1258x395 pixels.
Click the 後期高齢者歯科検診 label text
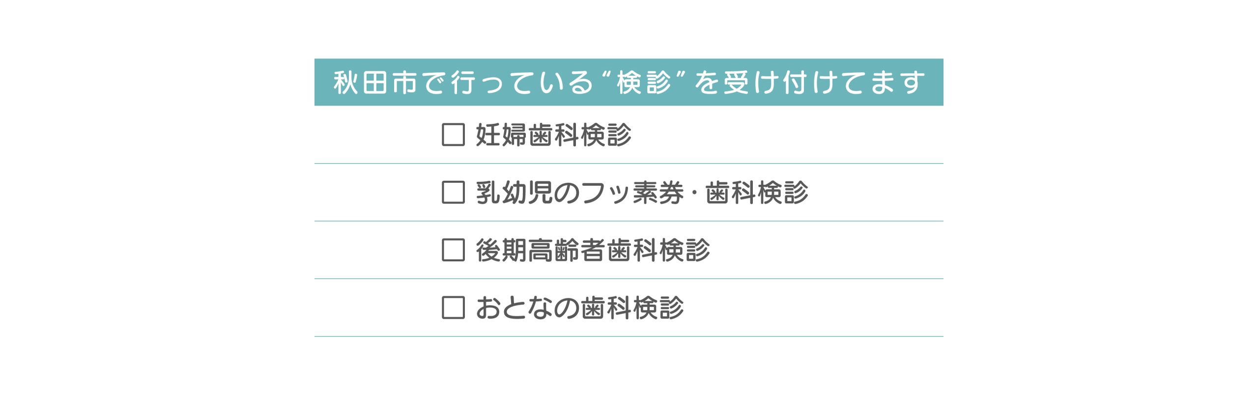tap(593, 250)
